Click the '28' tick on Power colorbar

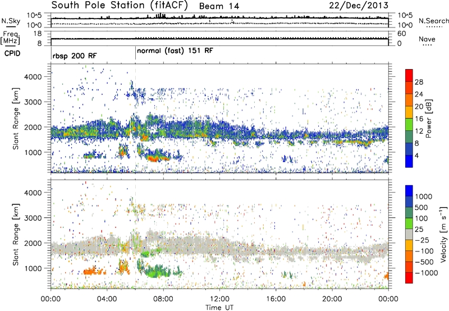pos(419,82)
